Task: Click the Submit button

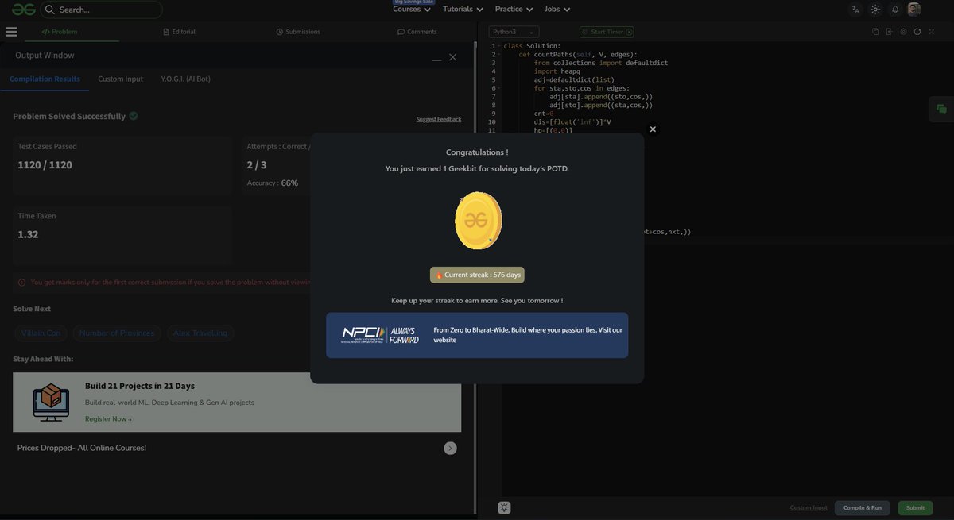Action: click(915, 508)
